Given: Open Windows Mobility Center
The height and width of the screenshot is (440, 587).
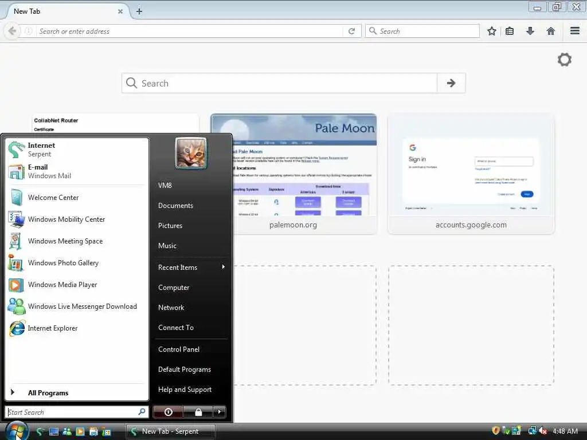Looking at the screenshot, I should (77, 219).
